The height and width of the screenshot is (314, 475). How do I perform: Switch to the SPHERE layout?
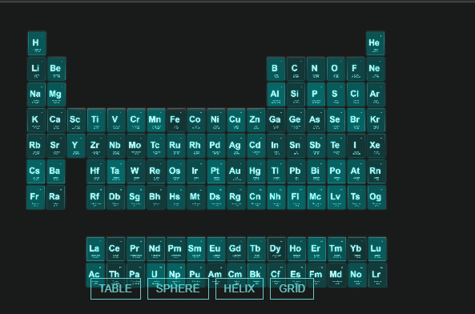[178, 288]
